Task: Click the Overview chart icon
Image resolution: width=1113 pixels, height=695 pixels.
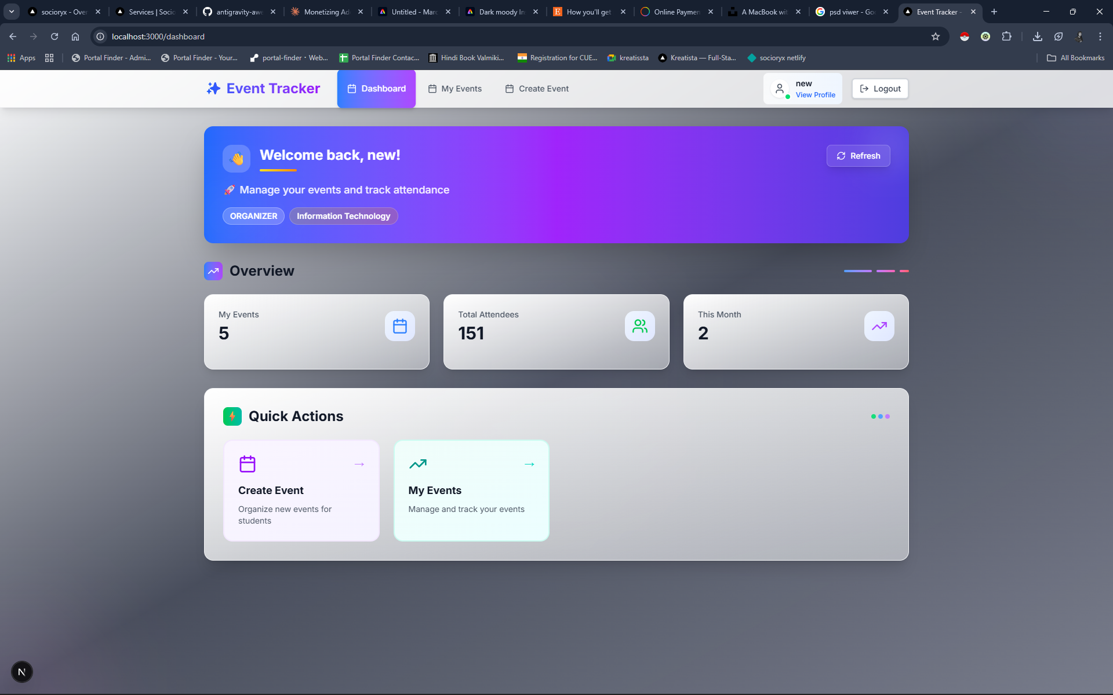Action: (213, 271)
